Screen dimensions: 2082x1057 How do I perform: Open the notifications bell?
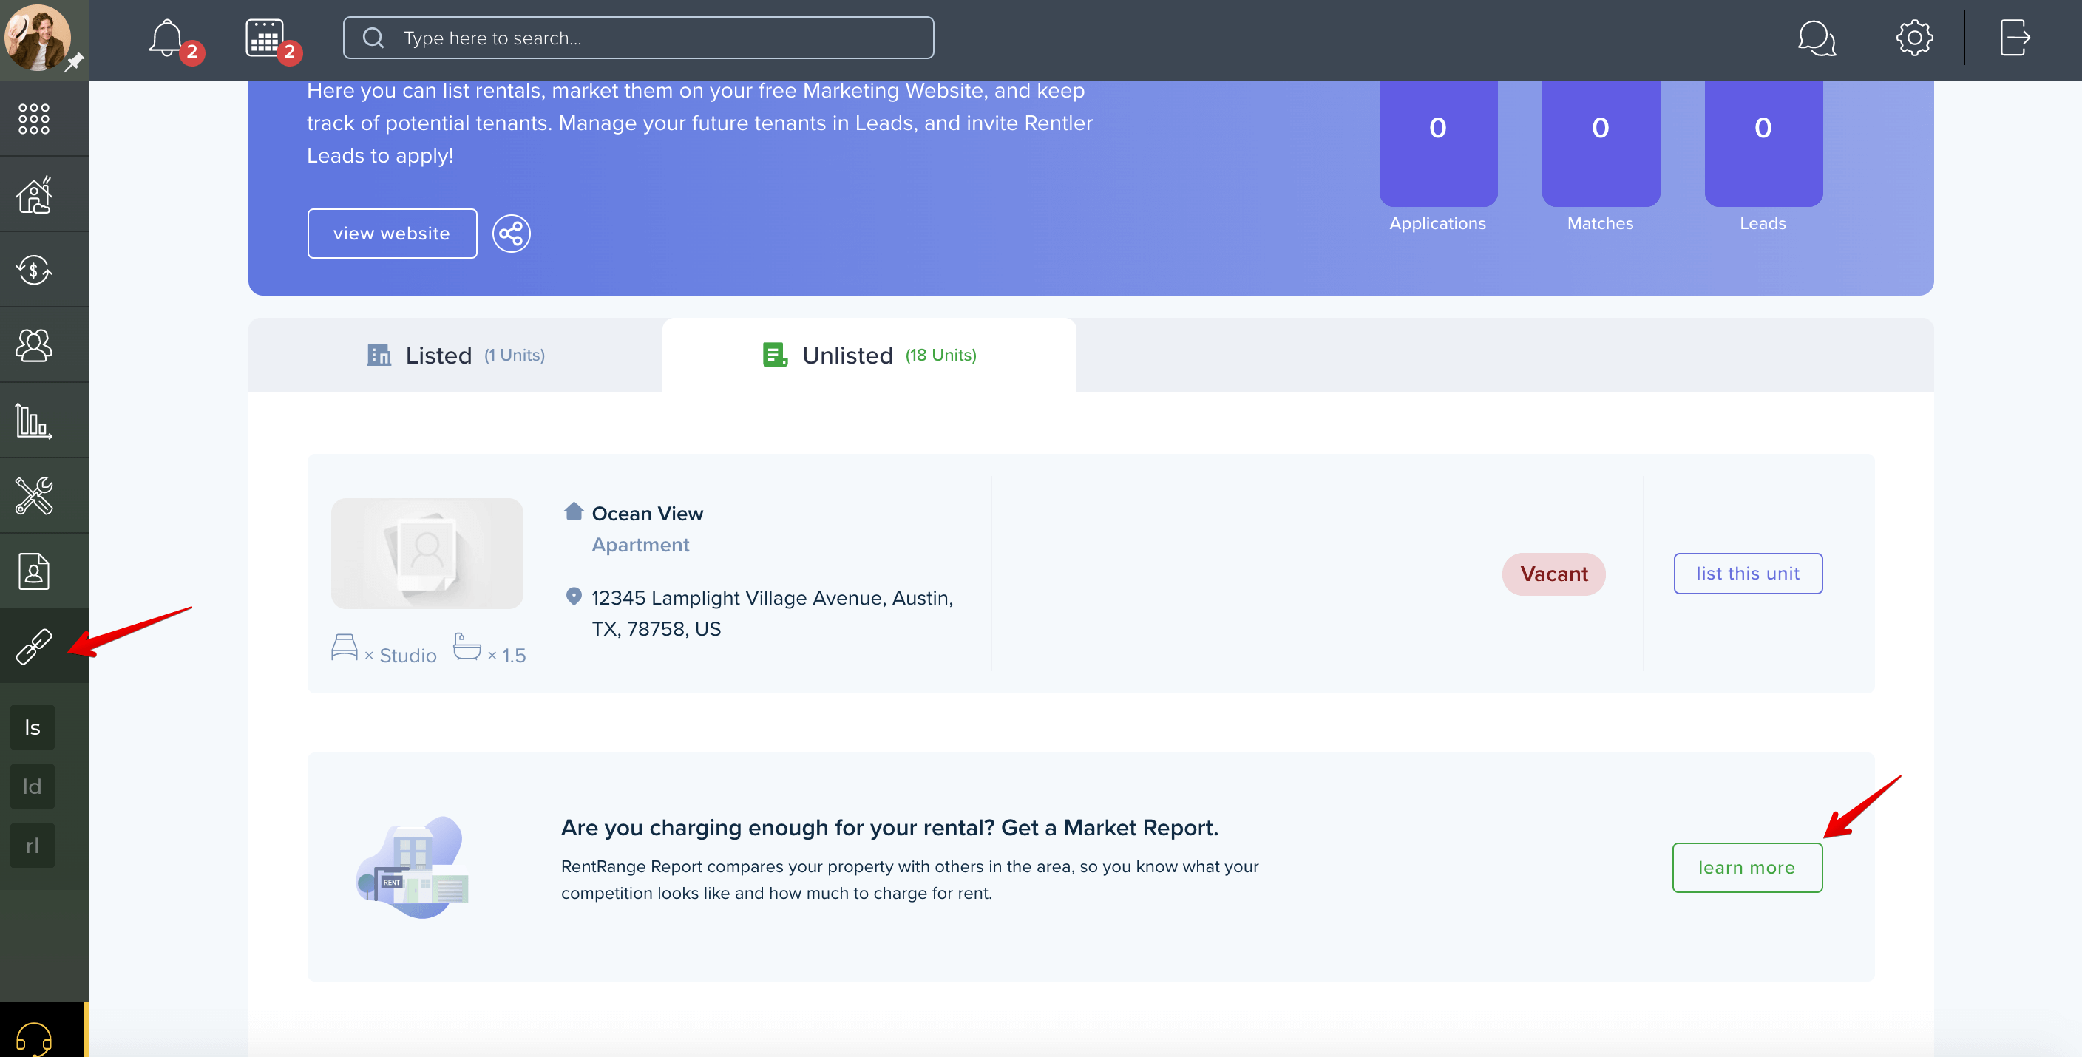pos(166,38)
